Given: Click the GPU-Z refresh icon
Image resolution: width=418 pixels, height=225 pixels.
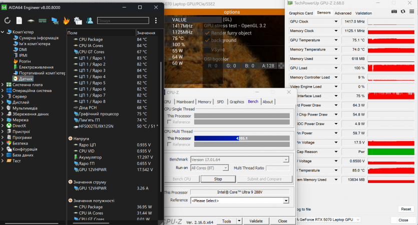Looking at the screenshot, I should click(403, 11).
